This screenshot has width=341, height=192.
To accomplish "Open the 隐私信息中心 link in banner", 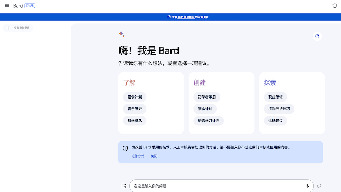I will (186, 17).
